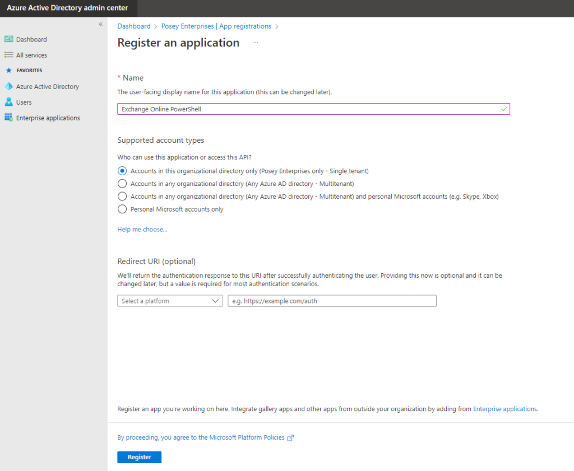The height and width of the screenshot is (471, 574).
Task: Click the Help me choose link
Action: [142, 229]
